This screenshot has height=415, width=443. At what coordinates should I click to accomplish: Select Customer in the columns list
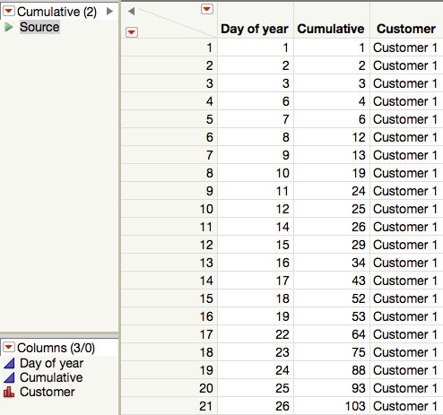[x=48, y=392]
